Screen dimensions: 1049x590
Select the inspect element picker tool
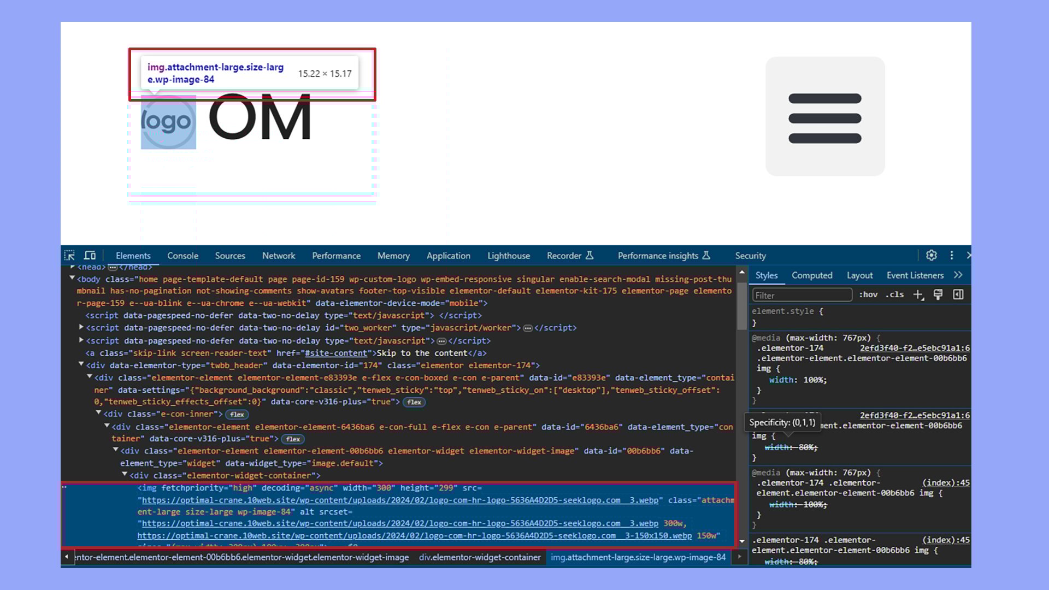tap(70, 255)
